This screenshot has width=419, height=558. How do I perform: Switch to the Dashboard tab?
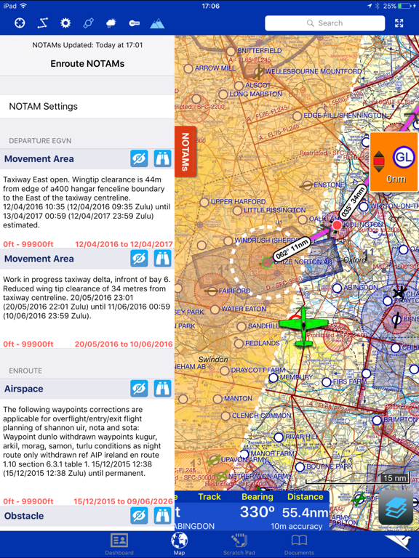pos(119,544)
